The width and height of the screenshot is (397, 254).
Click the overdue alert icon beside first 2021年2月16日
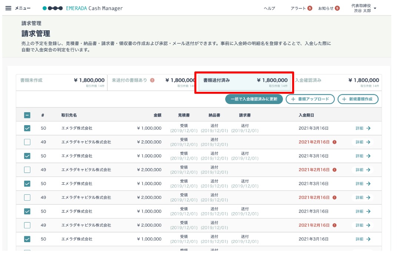(x=334, y=142)
